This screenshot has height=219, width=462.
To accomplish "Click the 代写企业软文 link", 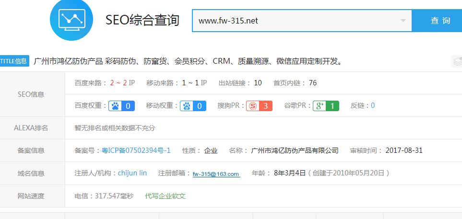I will pyautogui.click(x=165, y=196).
